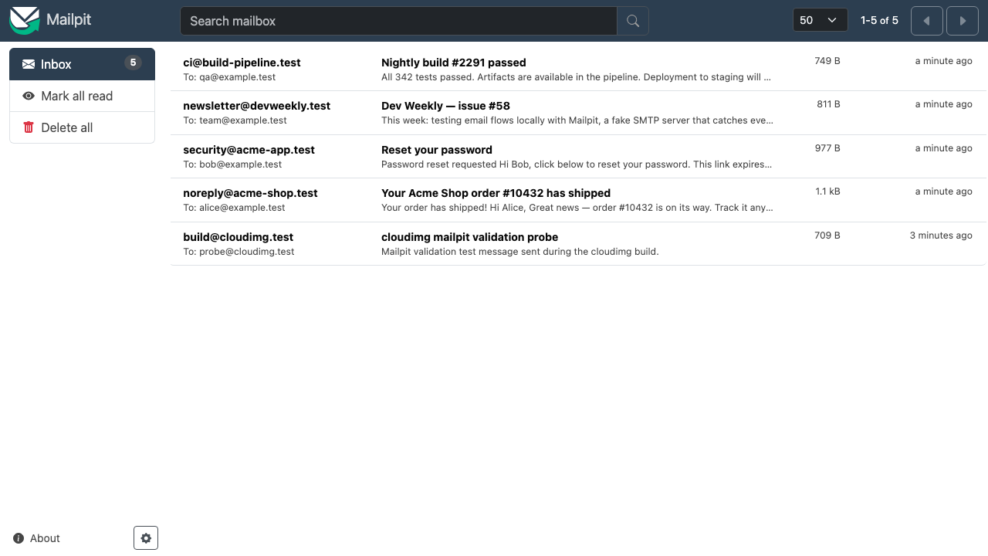
Task: Click sender newsletter@devweekly.test
Action: 256,106
